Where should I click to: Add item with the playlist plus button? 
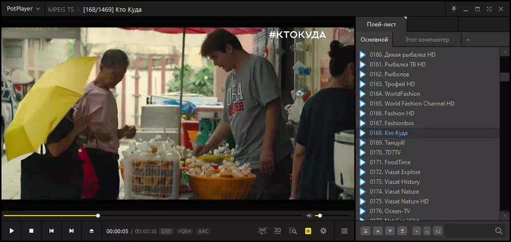(416, 231)
